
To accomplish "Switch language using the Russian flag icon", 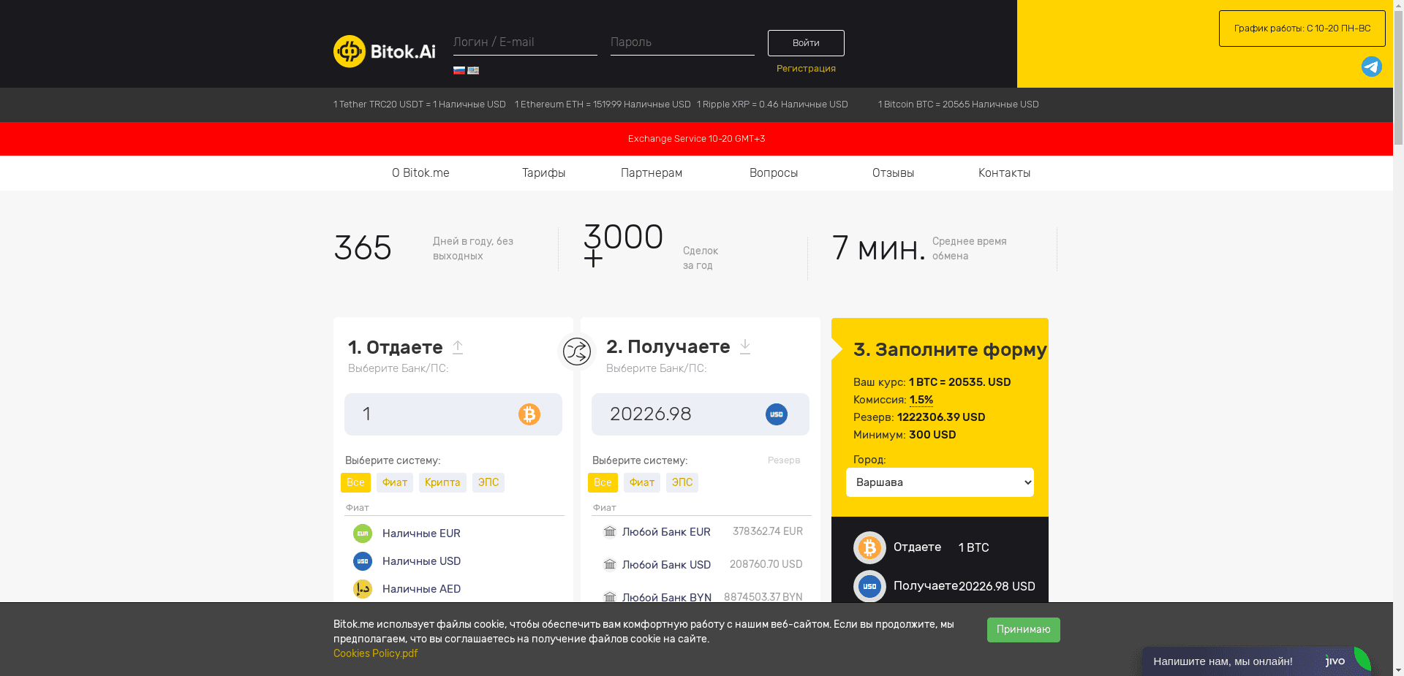I will tap(458, 70).
